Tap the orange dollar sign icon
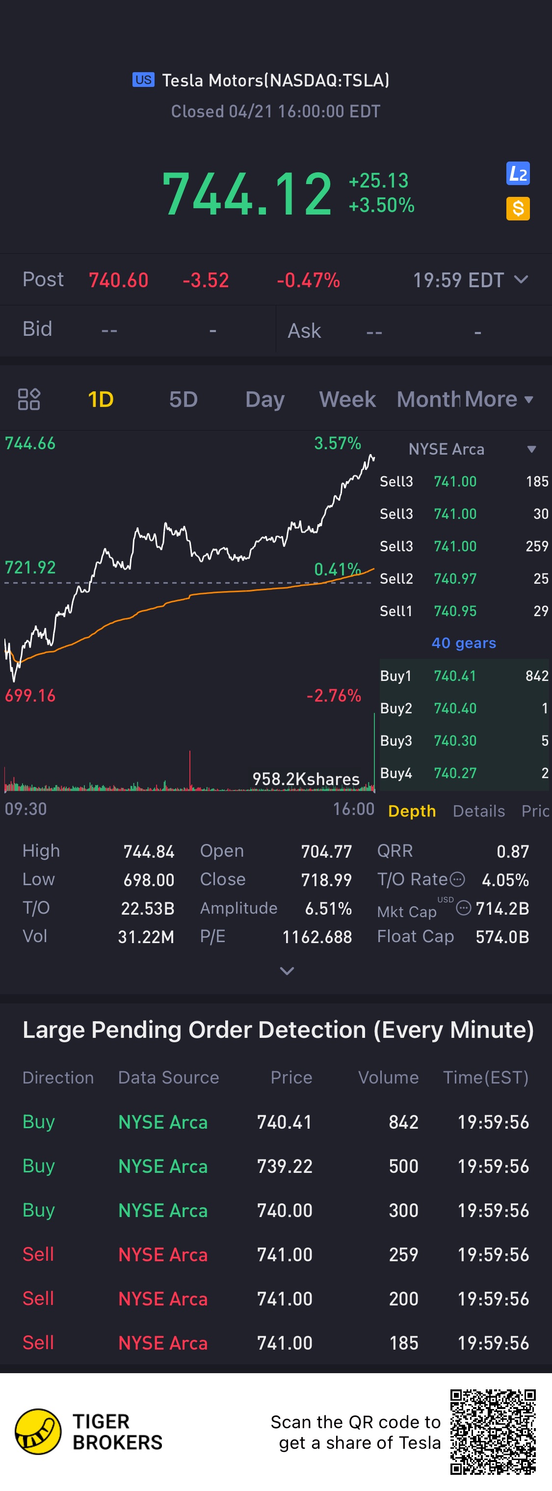552x1491 pixels. (518, 208)
